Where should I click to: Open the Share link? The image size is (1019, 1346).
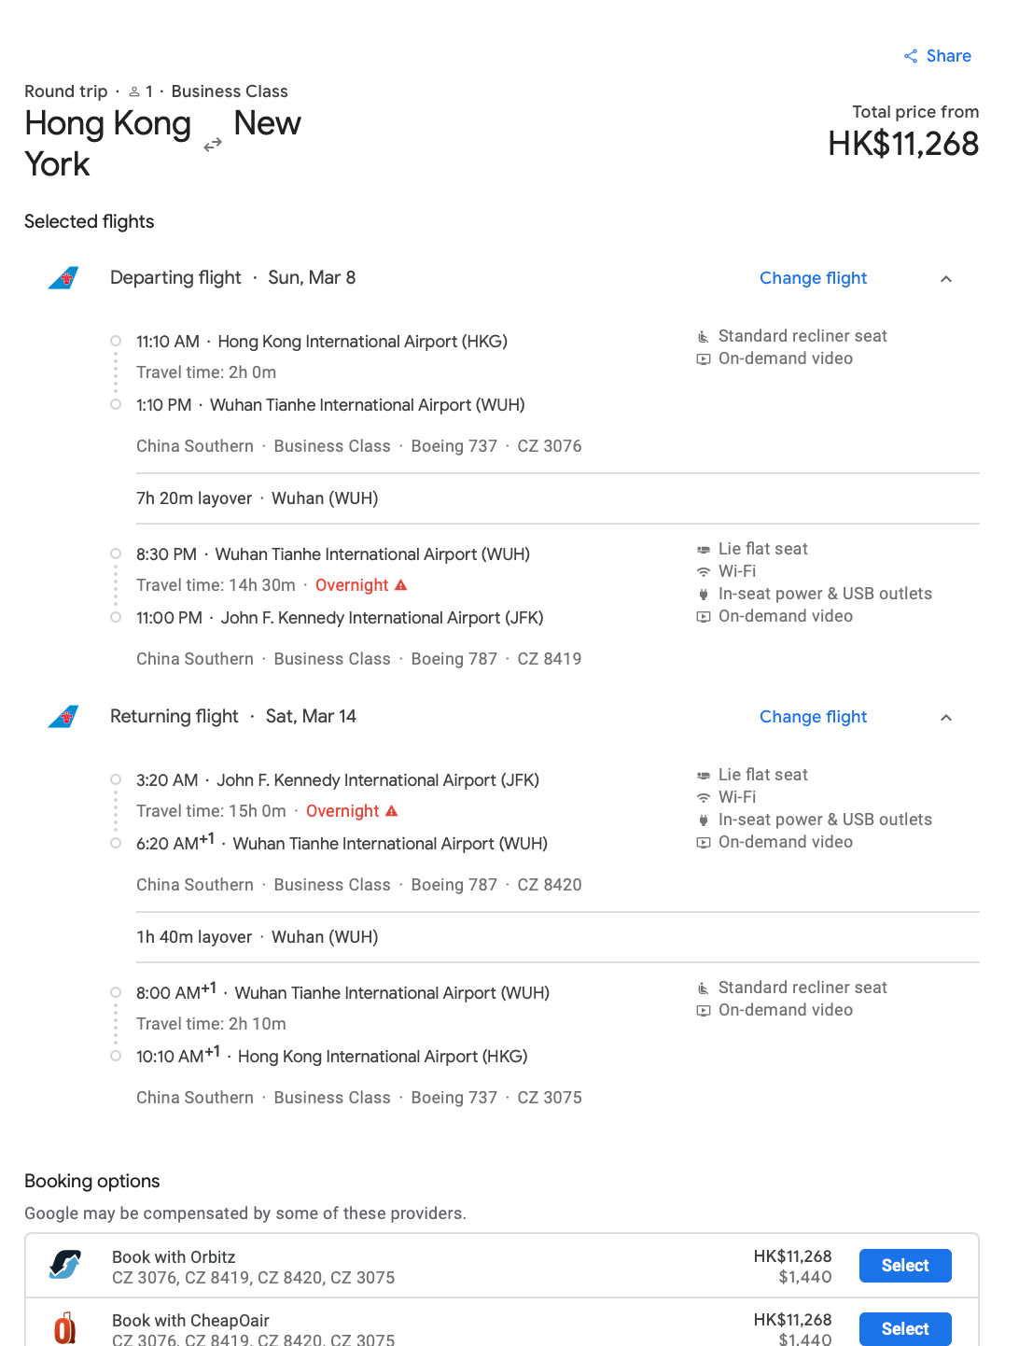pos(937,56)
